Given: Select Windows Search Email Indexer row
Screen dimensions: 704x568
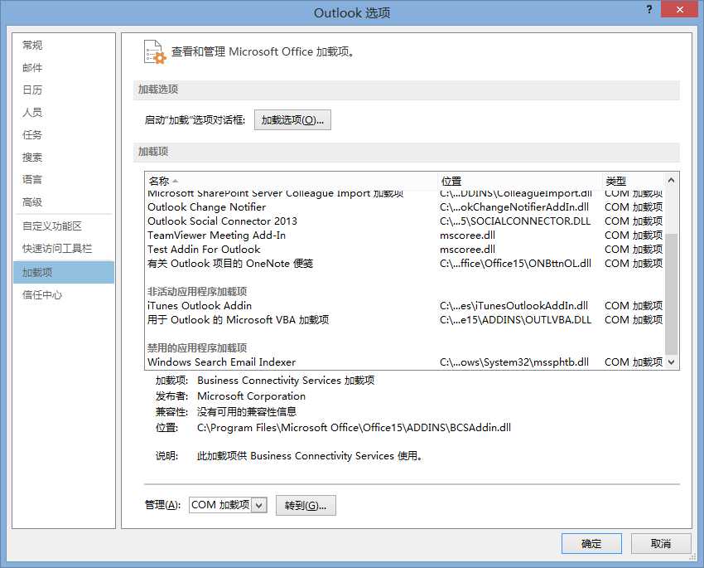Looking at the screenshot, I should coord(404,362).
